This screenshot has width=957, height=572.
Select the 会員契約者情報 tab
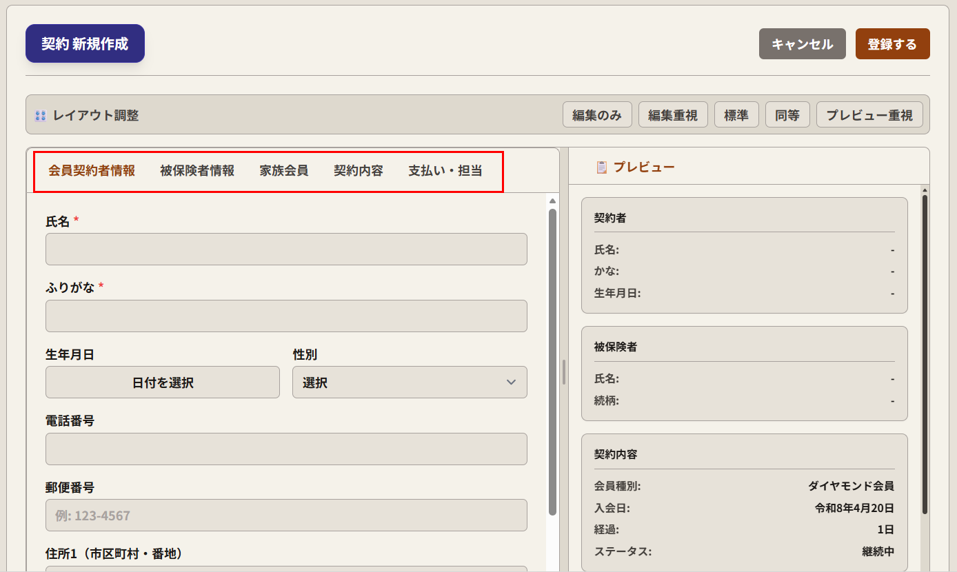[92, 171]
